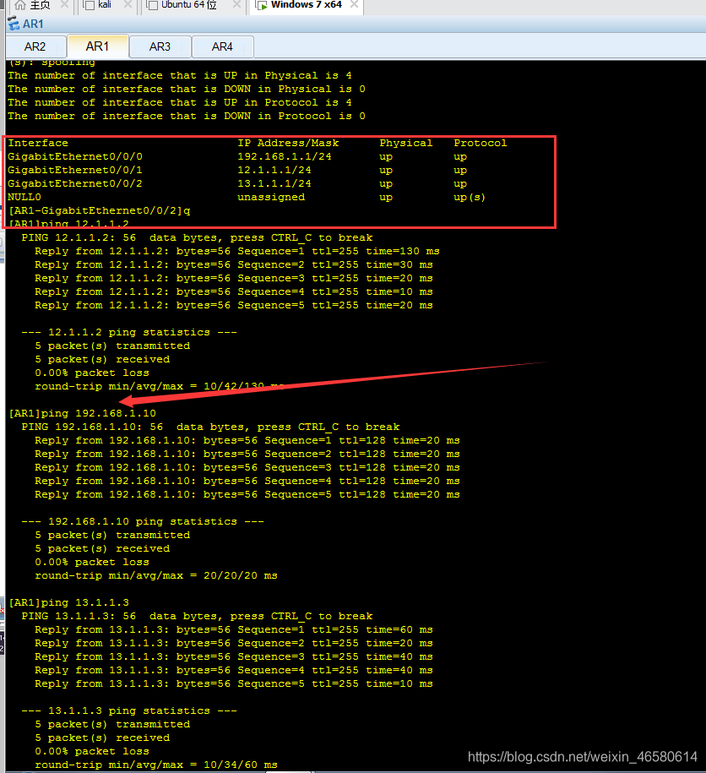This screenshot has width=706, height=773.
Task: Click the GigabitEthernet0/0/2 interface name
Action: click(75, 183)
